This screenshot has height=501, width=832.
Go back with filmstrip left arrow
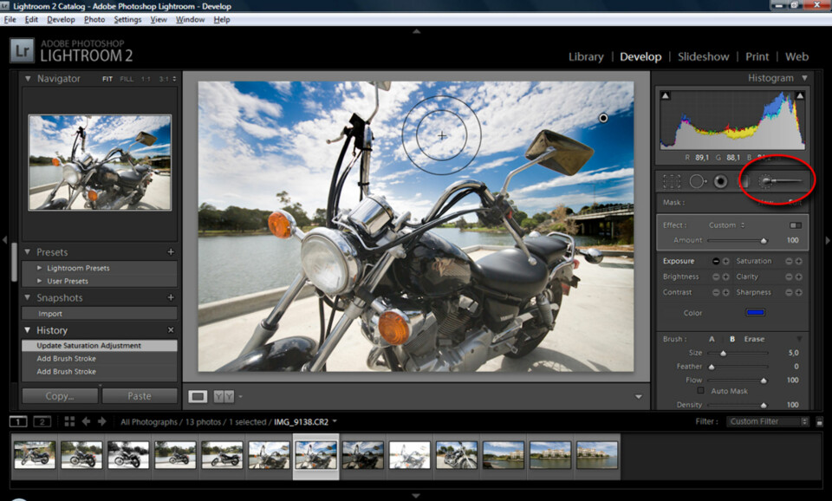(x=86, y=421)
